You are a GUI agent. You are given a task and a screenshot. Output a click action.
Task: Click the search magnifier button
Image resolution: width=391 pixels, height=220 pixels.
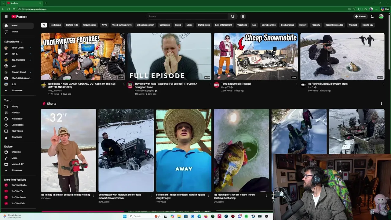(232, 16)
